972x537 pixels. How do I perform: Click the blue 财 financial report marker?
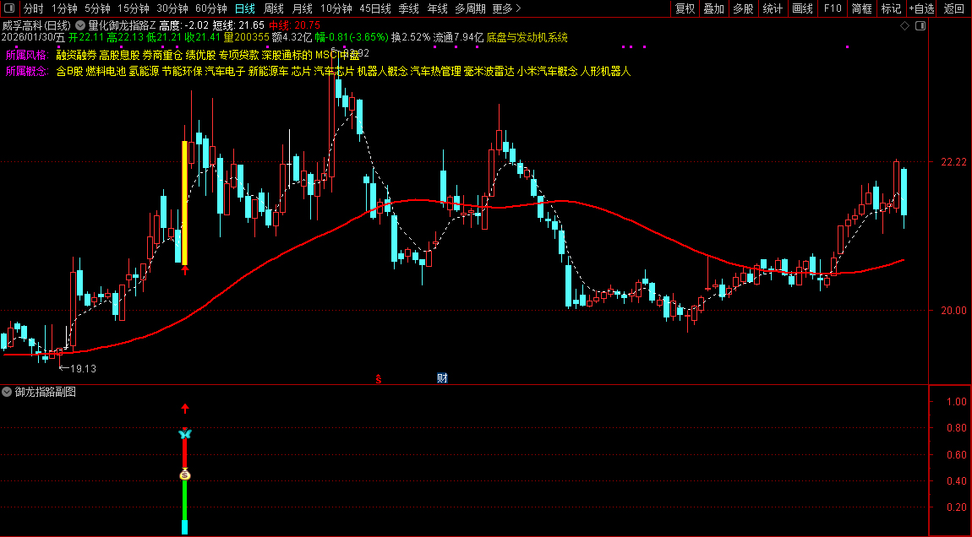[442, 378]
